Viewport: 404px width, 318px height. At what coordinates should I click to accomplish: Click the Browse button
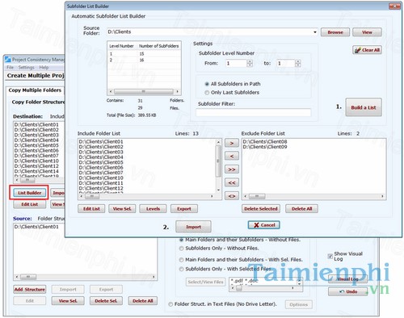[335, 32]
